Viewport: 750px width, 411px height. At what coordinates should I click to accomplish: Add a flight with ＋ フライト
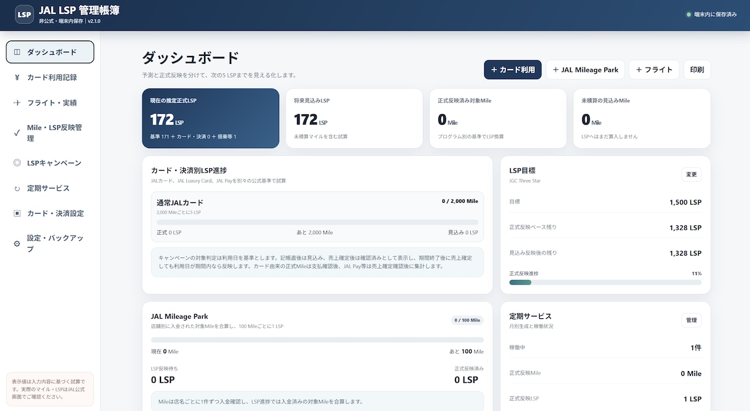654,69
